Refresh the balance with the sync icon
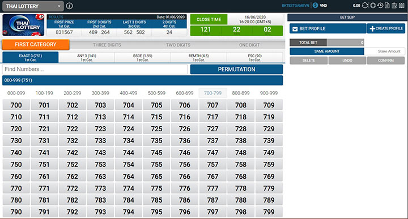This screenshot has width=408, height=219. click(x=365, y=6)
